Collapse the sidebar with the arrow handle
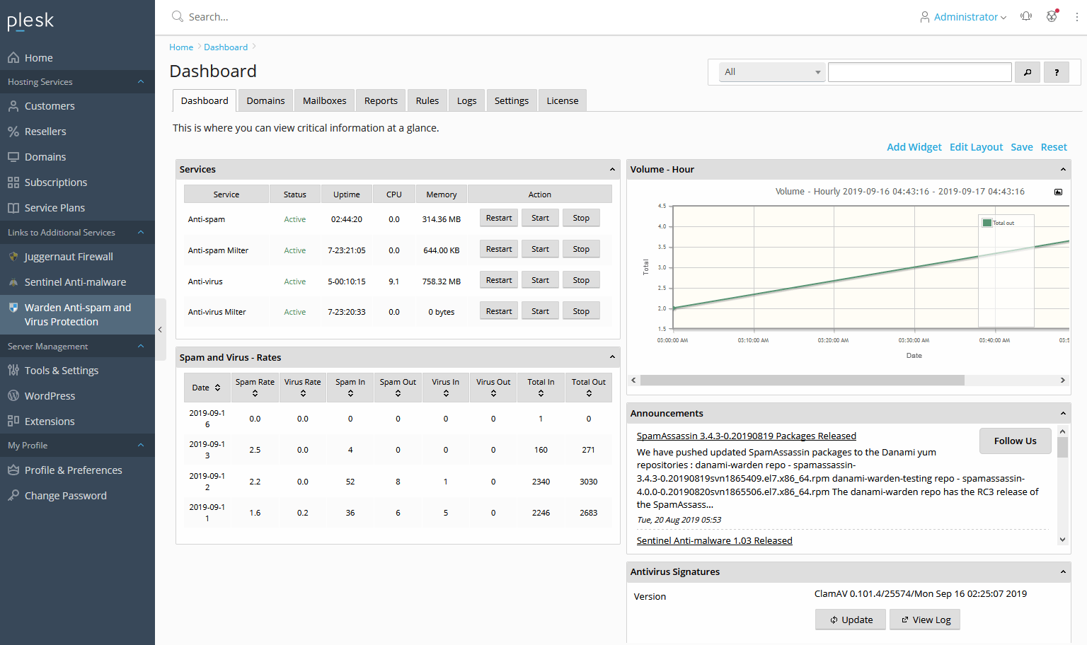This screenshot has height=645, width=1087. coord(161,330)
